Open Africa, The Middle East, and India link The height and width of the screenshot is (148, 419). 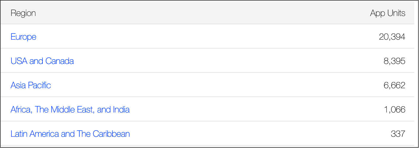70,110
